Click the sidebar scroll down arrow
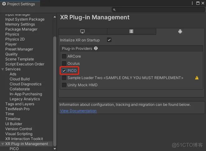 tap(55, 149)
